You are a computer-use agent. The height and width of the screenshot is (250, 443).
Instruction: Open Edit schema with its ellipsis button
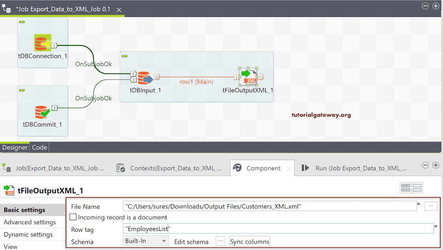coord(220,242)
